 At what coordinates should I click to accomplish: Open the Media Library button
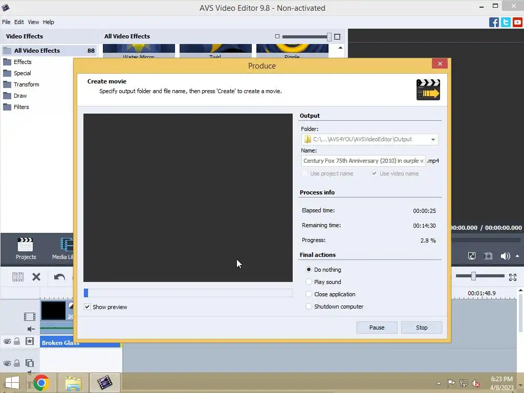63,249
